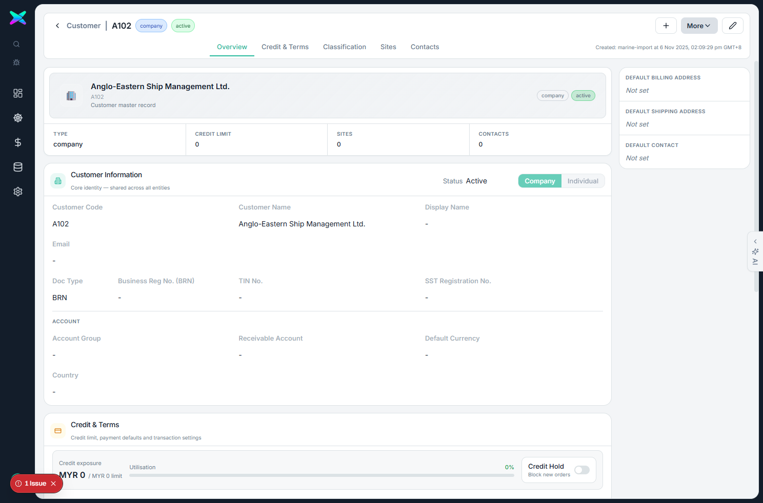Click the Credit & Terms card icon
Viewport: 763px width, 503px height.
tap(58, 431)
